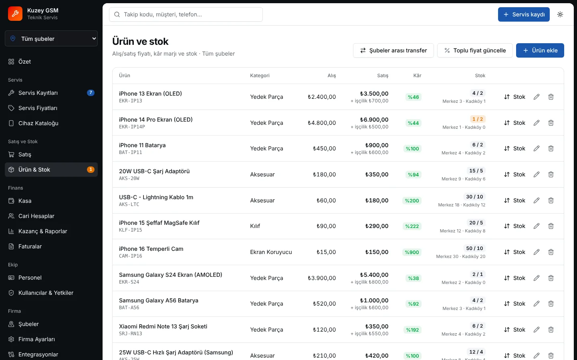Open the Stok adjustment for iPhone 11 Batarya
The width and height of the screenshot is (577, 360).
[x=514, y=148]
